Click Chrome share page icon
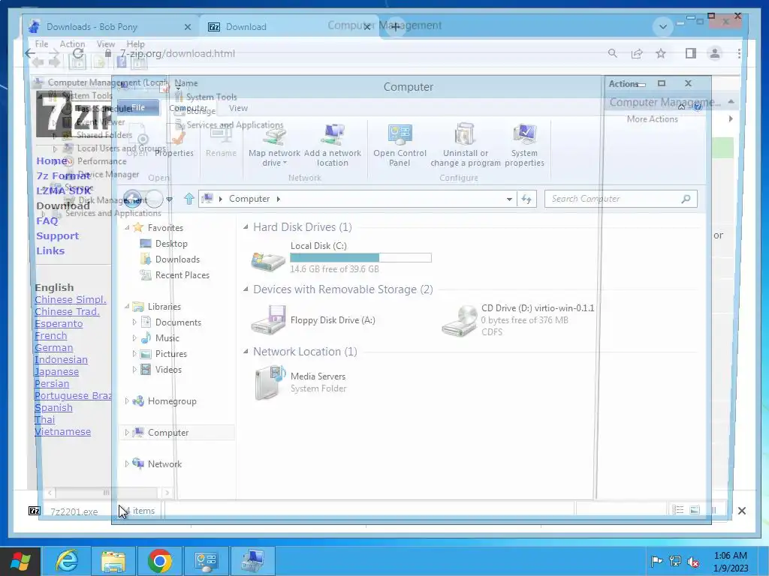 point(637,53)
